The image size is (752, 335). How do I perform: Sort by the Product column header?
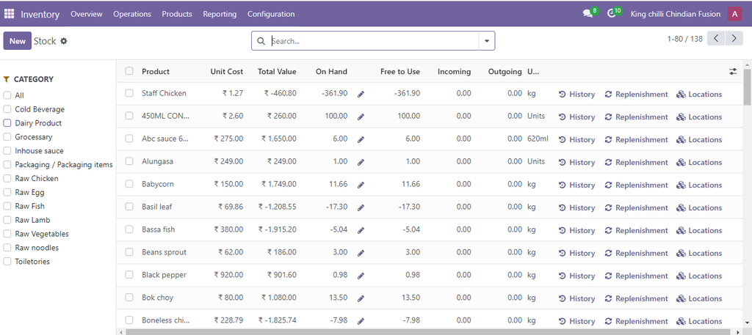(156, 71)
